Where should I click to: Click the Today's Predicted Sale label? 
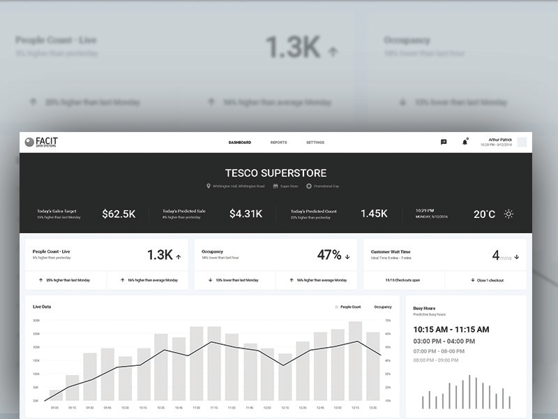[184, 211]
